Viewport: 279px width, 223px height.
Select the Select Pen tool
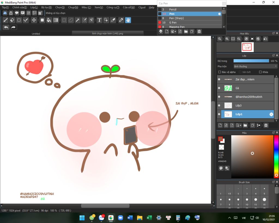84,20
